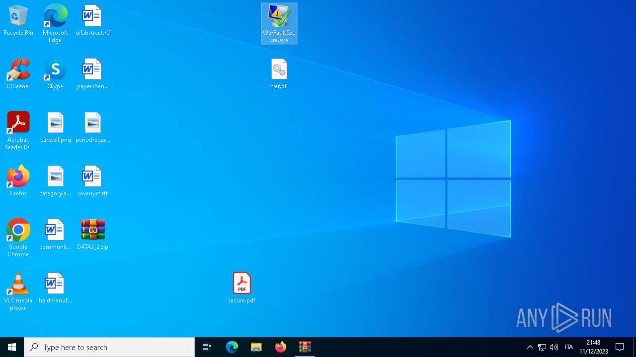Open network status tray icon
This screenshot has height=357, width=636.
(542, 347)
